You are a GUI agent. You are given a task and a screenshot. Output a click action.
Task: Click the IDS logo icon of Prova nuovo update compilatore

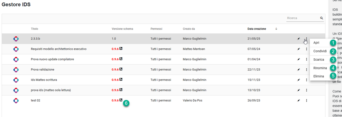[x=16, y=59]
